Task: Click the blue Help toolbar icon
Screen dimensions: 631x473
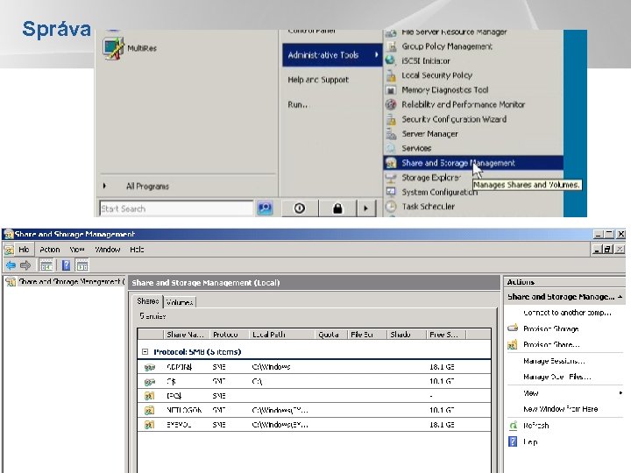Action: [x=65, y=265]
